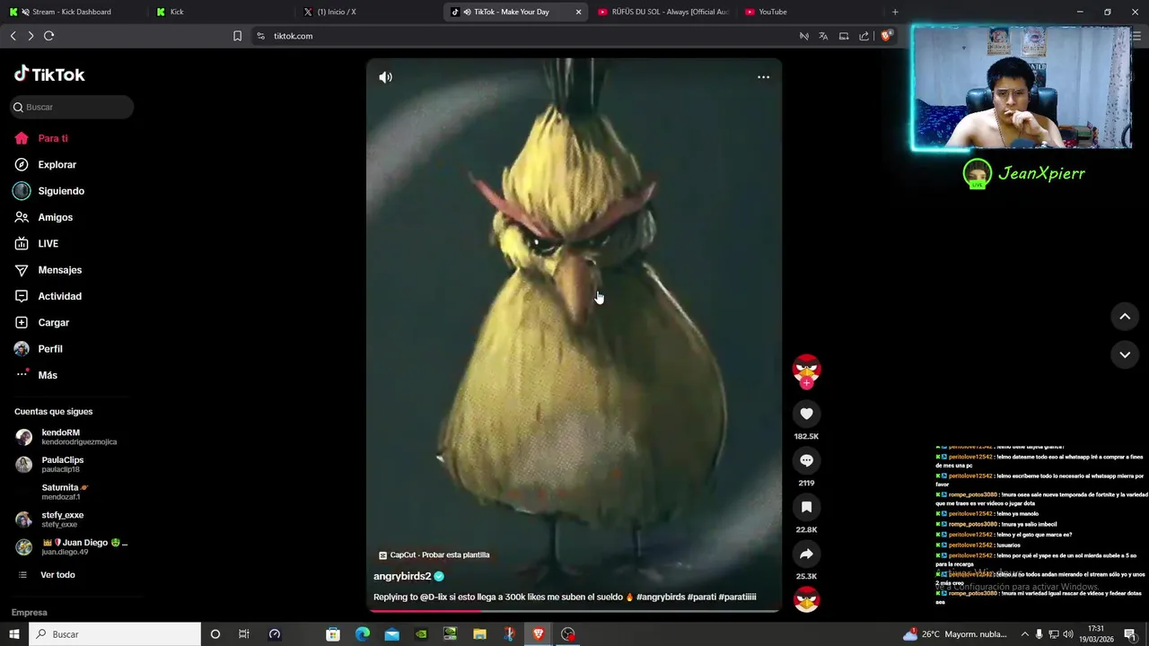Open comments on the video

(806, 460)
